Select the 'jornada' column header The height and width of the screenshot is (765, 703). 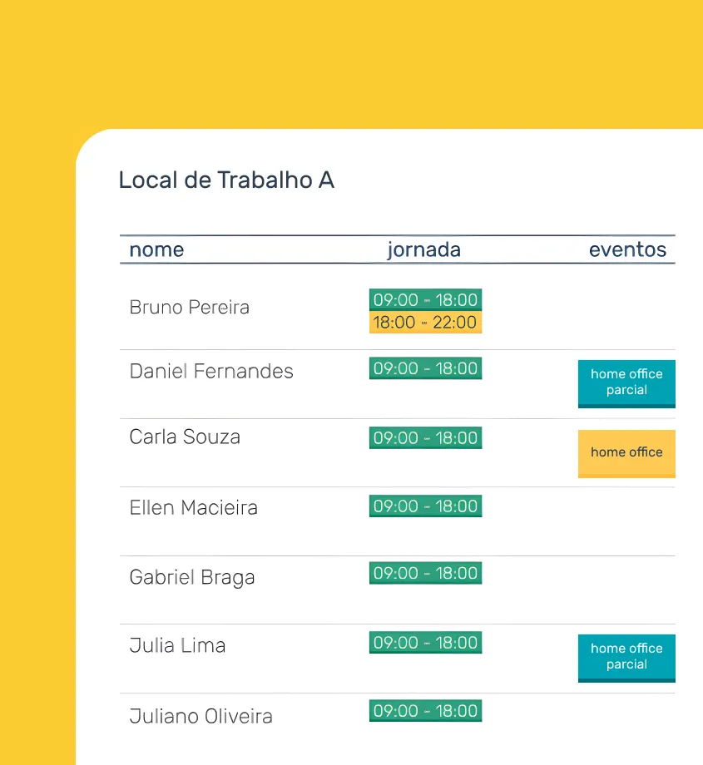(x=424, y=249)
